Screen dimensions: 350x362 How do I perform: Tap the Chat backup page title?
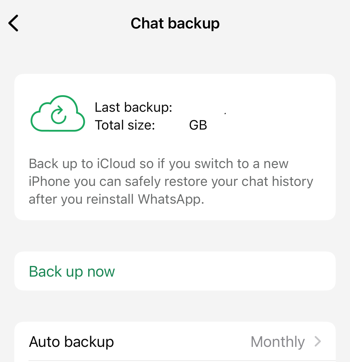(175, 23)
